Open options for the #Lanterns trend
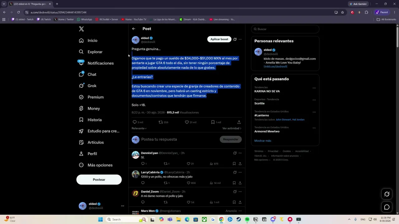This screenshot has height=224, width=399. point(314,112)
